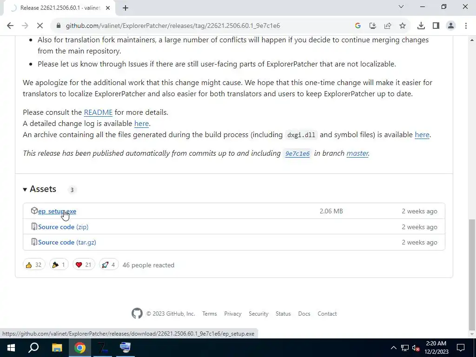Open the Docs footer link
The image size is (476, 357).
[x=304, y=314]
